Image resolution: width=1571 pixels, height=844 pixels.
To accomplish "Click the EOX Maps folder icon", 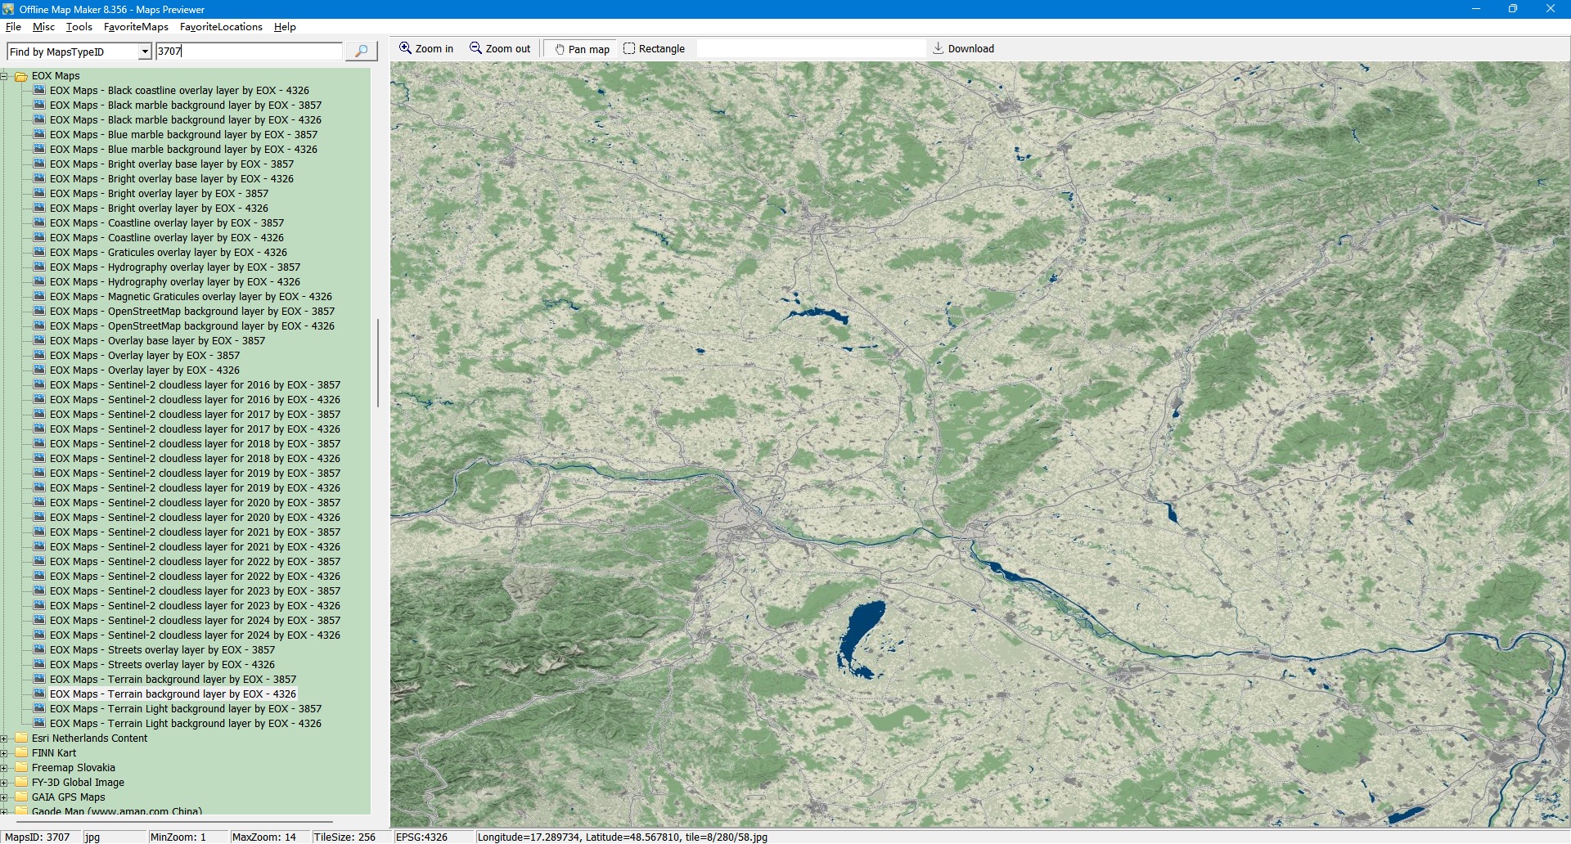I will 21,76.
